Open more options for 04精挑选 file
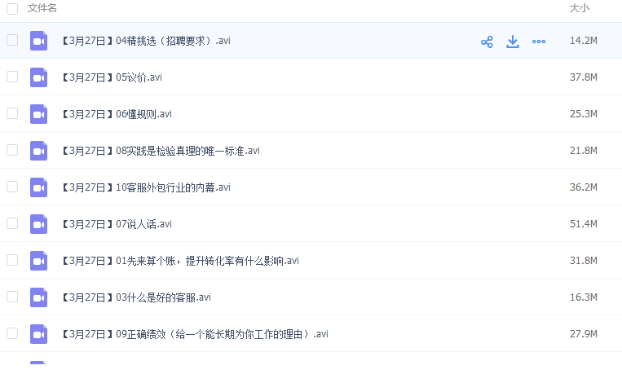 [x=539, y=42]
